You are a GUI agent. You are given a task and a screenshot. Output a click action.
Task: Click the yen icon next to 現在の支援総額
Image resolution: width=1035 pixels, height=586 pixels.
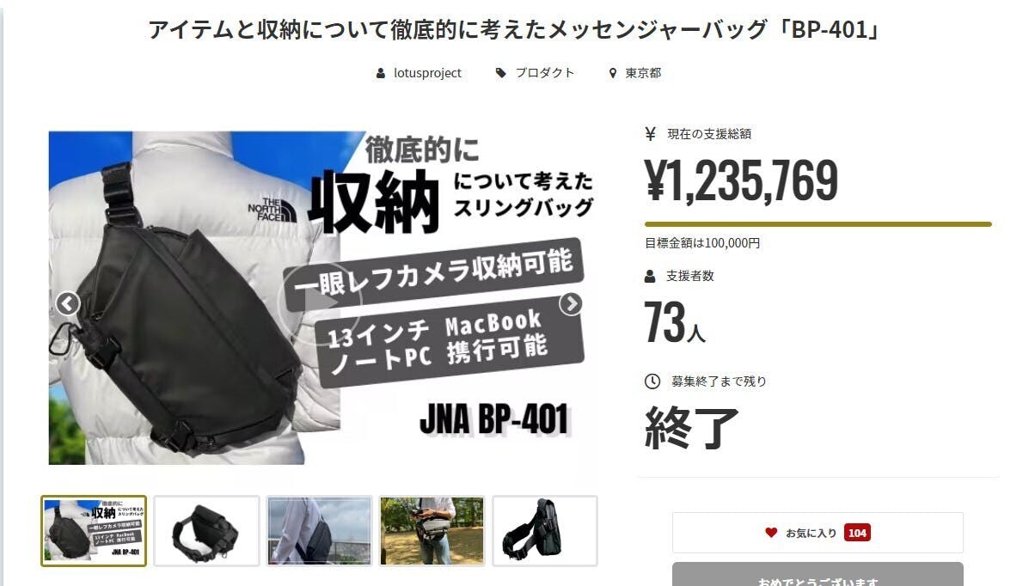(x=650, y=133)
